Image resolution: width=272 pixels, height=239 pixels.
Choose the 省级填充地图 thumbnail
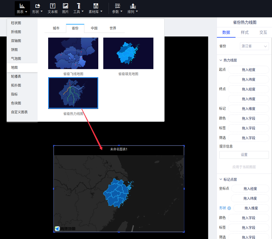click(128, 53)
